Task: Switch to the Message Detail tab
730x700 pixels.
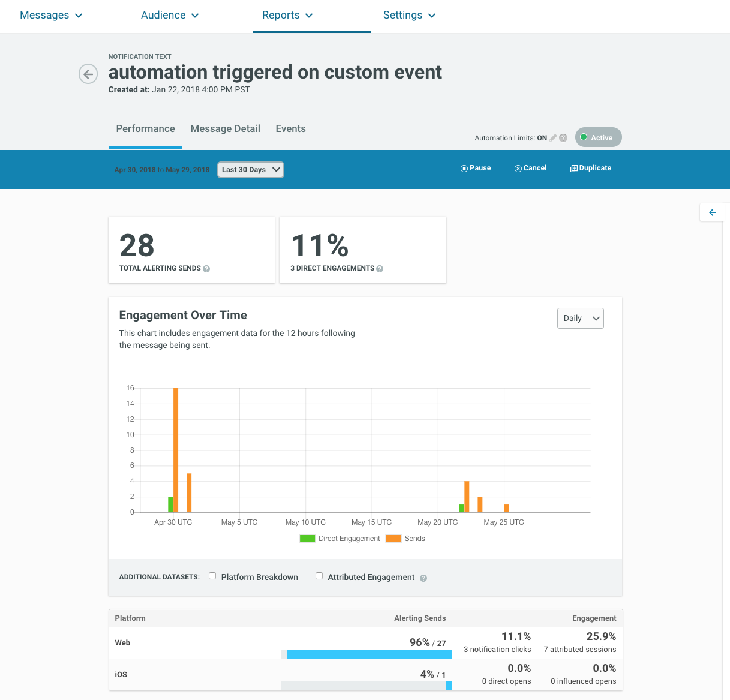Action: [225, 129]
